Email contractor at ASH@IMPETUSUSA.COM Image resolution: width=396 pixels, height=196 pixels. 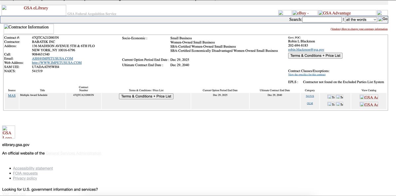[x=52, y=58]
